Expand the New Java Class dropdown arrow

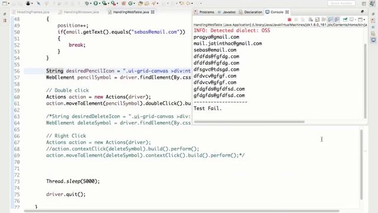[x=134, y=4]
